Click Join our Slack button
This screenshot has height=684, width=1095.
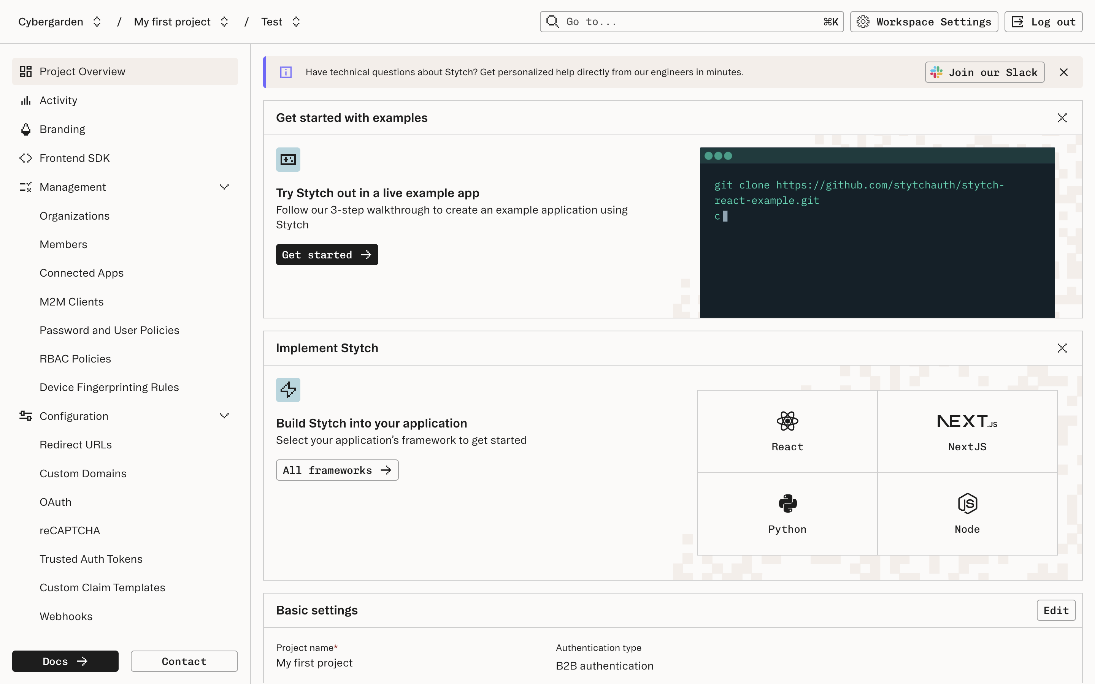(x=985, y=72)
